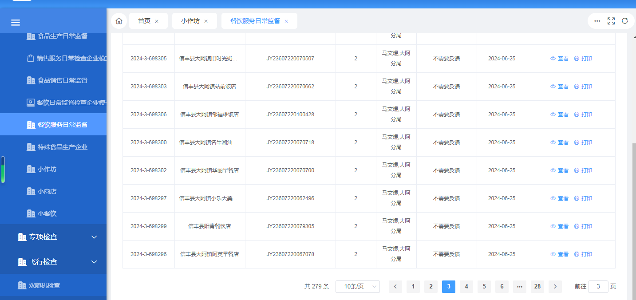Click print icon for row 2024-3-698303
This screenshot has width=636, height=300.
(x=577, y=87)
